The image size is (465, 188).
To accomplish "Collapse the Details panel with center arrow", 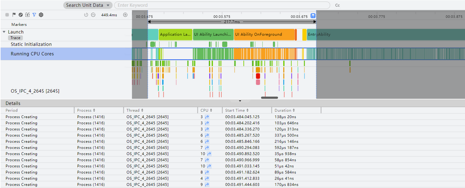I will [x=240, y=101].
